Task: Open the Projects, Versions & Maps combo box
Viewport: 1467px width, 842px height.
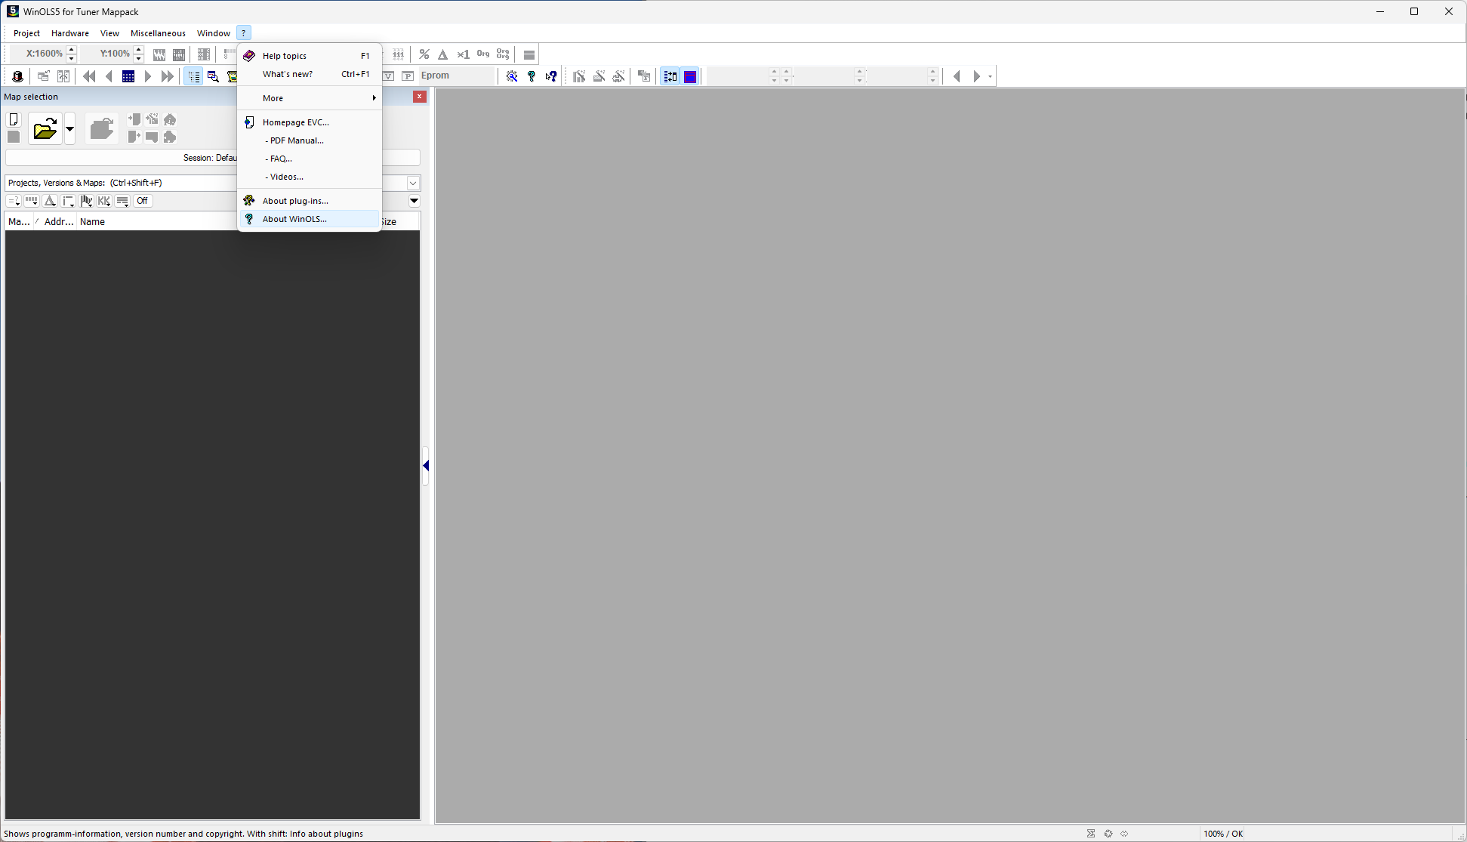Action: coord(413,183)
